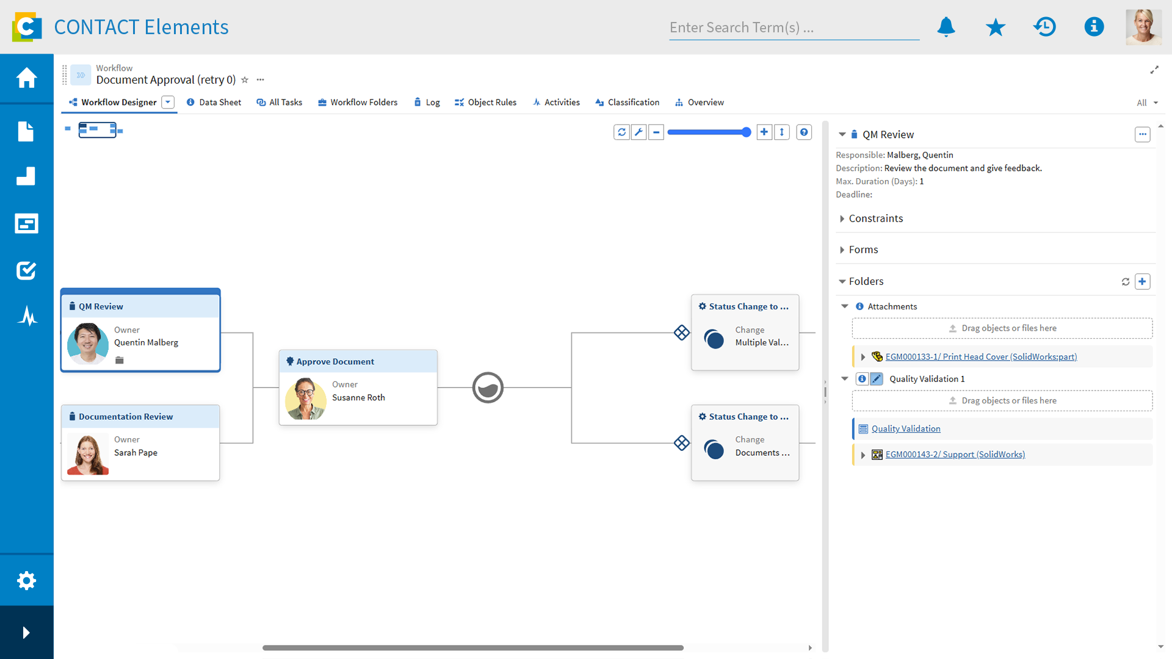Open the history clock icon
Viewport: 1172px width, 659px height.
pos(1044,27)
